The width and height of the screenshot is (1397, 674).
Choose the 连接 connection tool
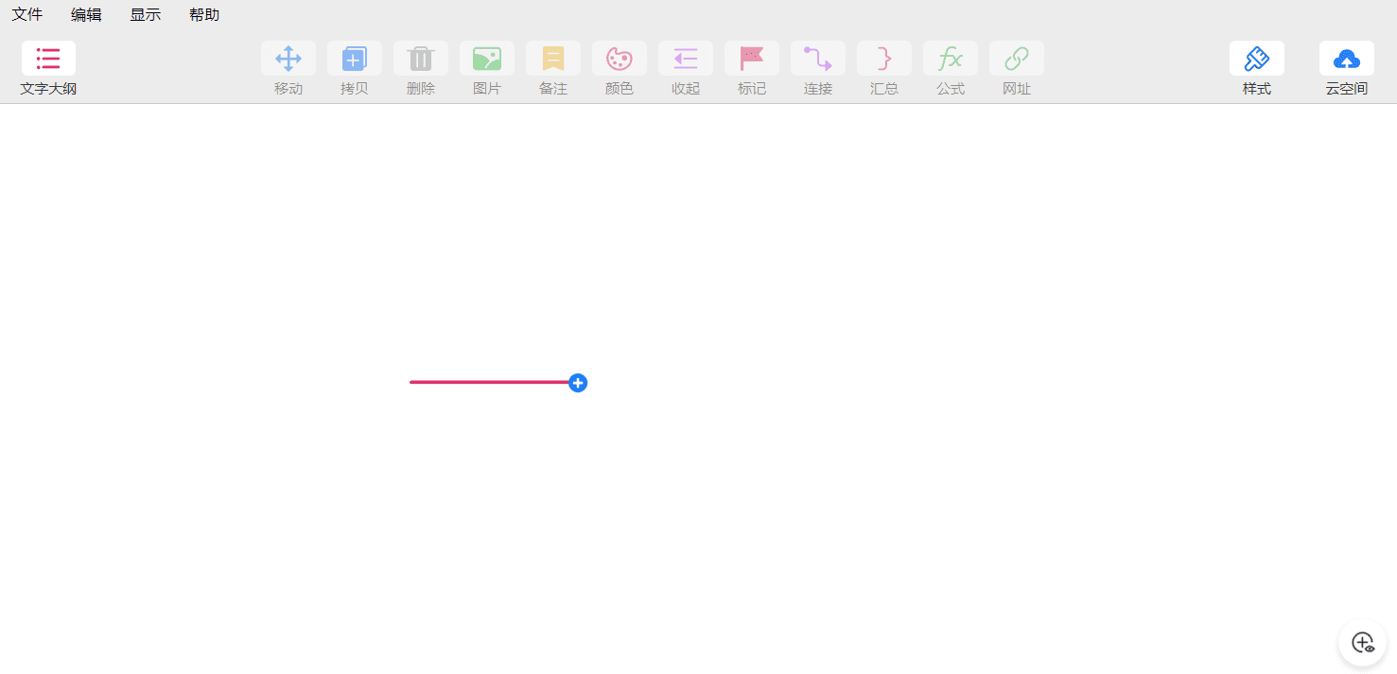click(818, 59)
